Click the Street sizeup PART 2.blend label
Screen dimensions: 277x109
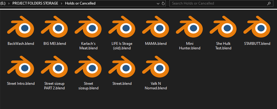click(54, 86)
